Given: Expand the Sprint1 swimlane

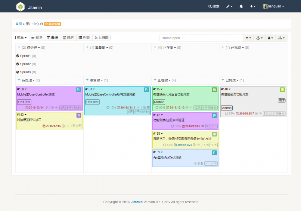Looking at the screenshot, I should click(18, 56).
